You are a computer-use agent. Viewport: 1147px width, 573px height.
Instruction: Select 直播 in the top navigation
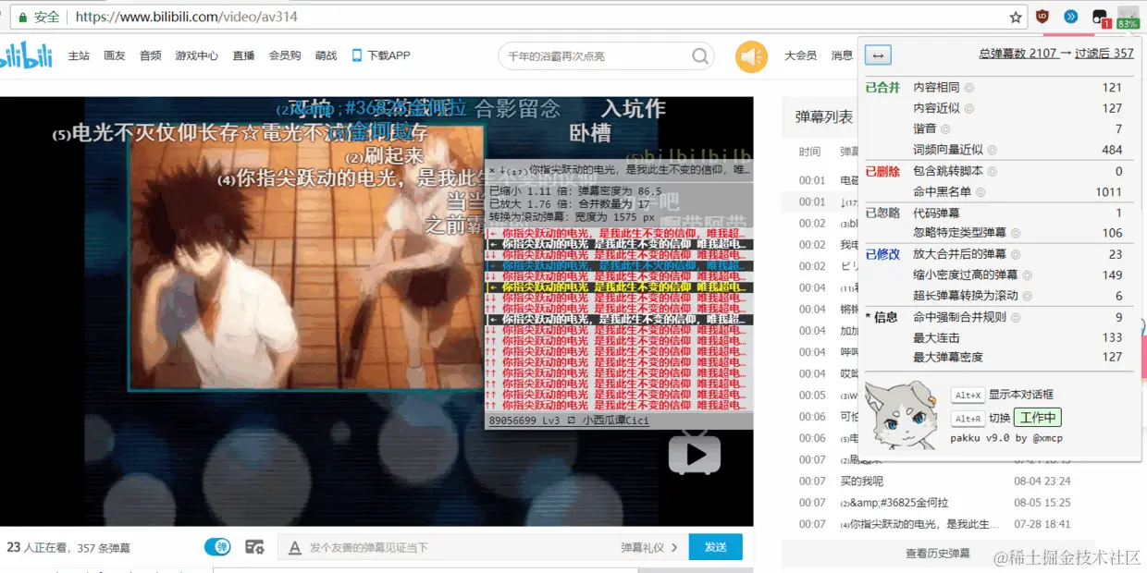pos(242,55)
